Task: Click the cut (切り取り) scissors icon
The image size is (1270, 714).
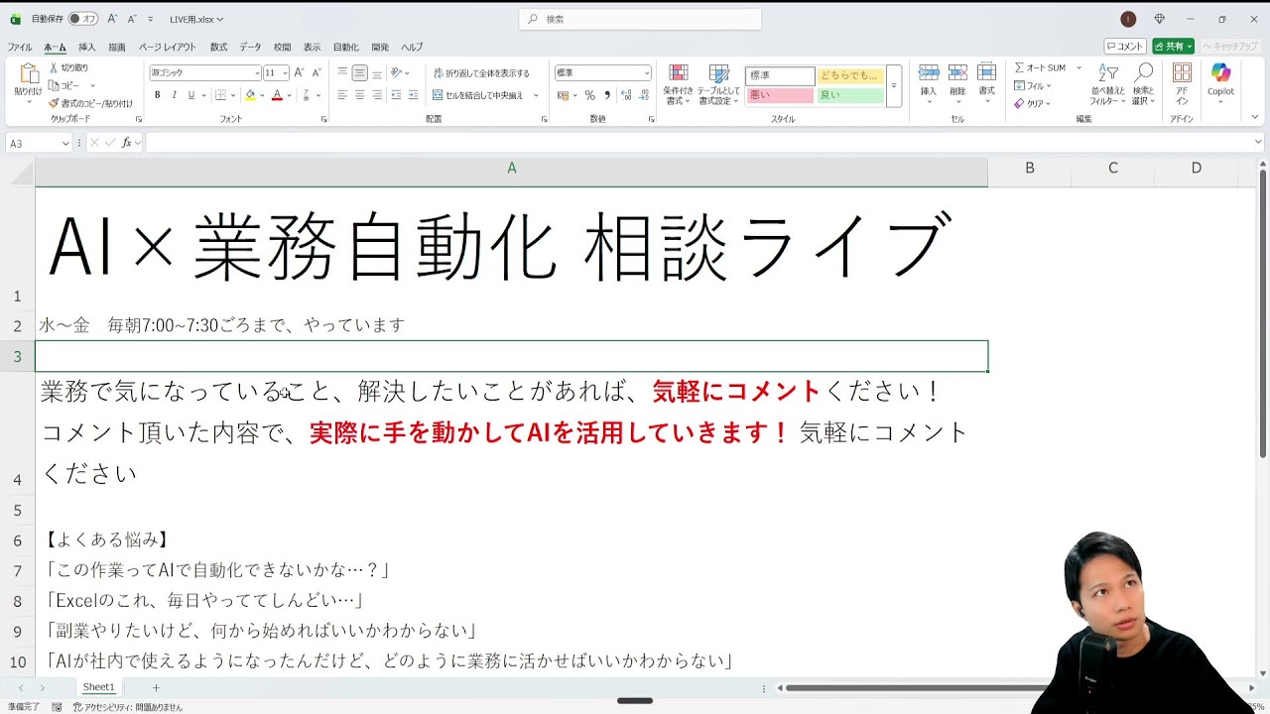Action: [54, 67]
